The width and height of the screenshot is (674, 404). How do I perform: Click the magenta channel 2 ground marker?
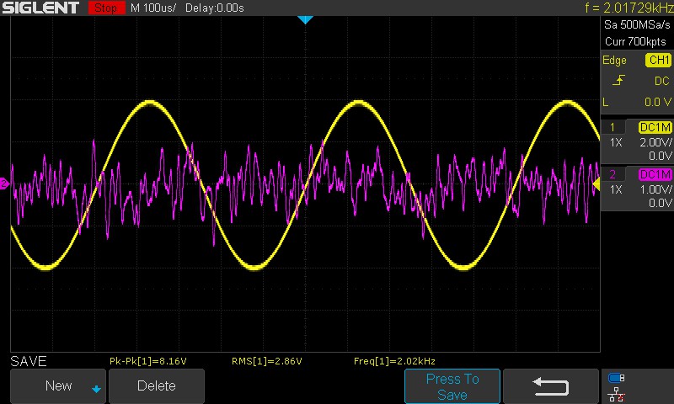4,183
